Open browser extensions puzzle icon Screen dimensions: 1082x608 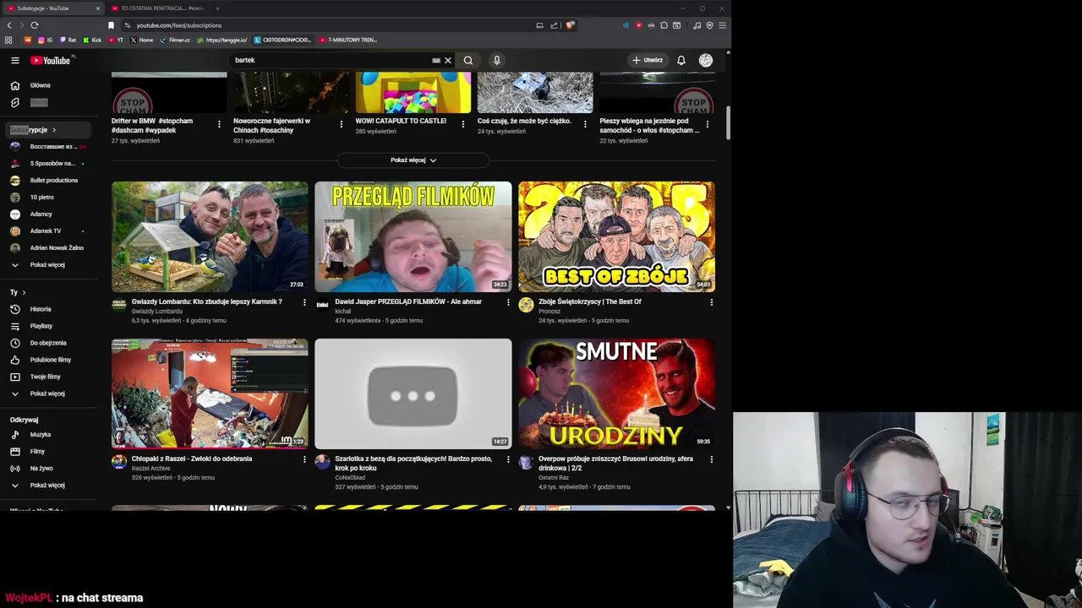(x=664, y=25)
